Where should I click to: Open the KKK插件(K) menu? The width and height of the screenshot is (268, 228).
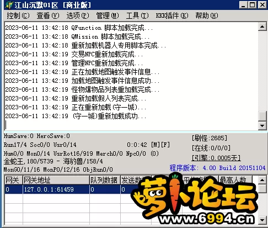[x=172, y=15]
